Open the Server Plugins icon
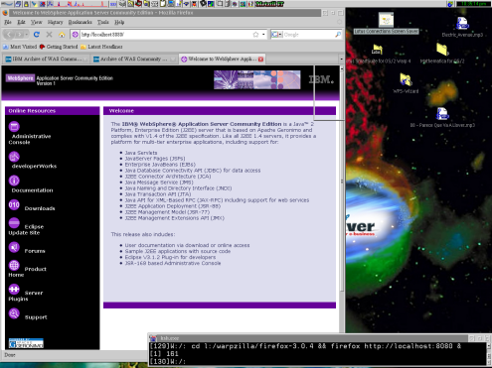This screenshot has height=368, width=492. tap(14, 290)
